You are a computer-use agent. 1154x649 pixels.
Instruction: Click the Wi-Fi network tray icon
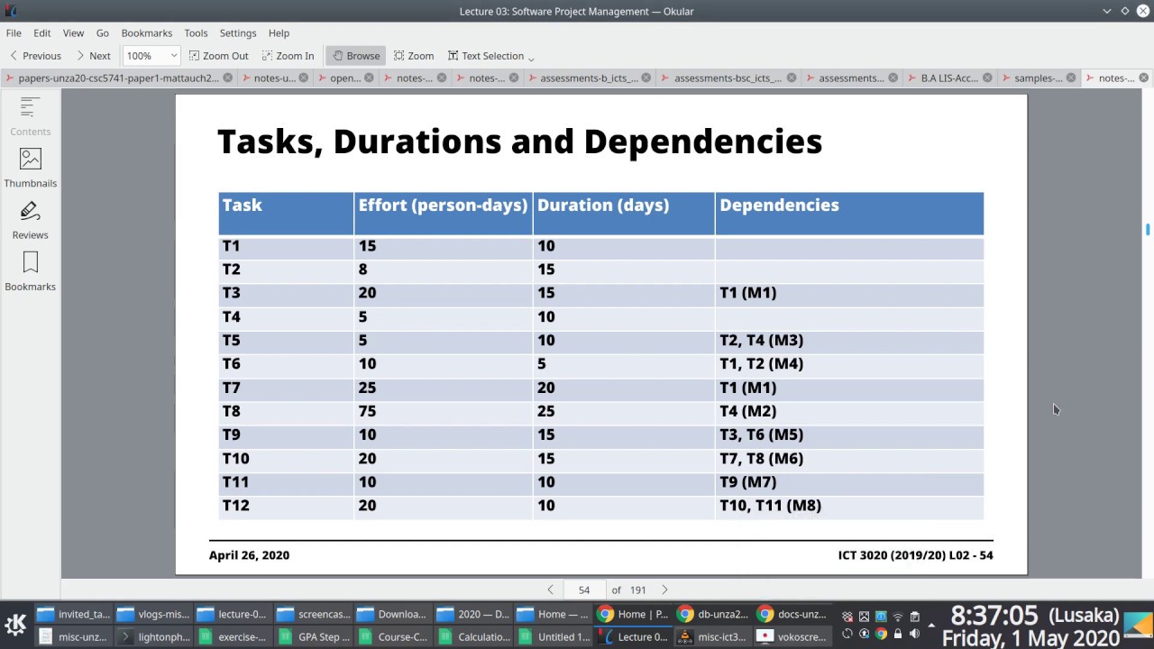click(x=897, y=617)
